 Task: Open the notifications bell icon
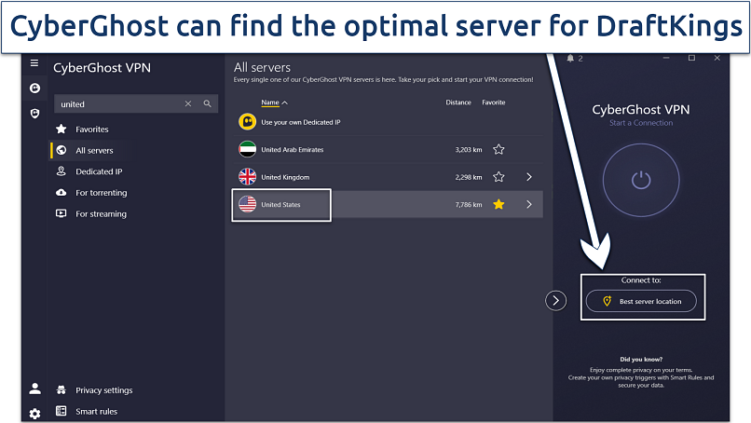click(x=570, y=59)
